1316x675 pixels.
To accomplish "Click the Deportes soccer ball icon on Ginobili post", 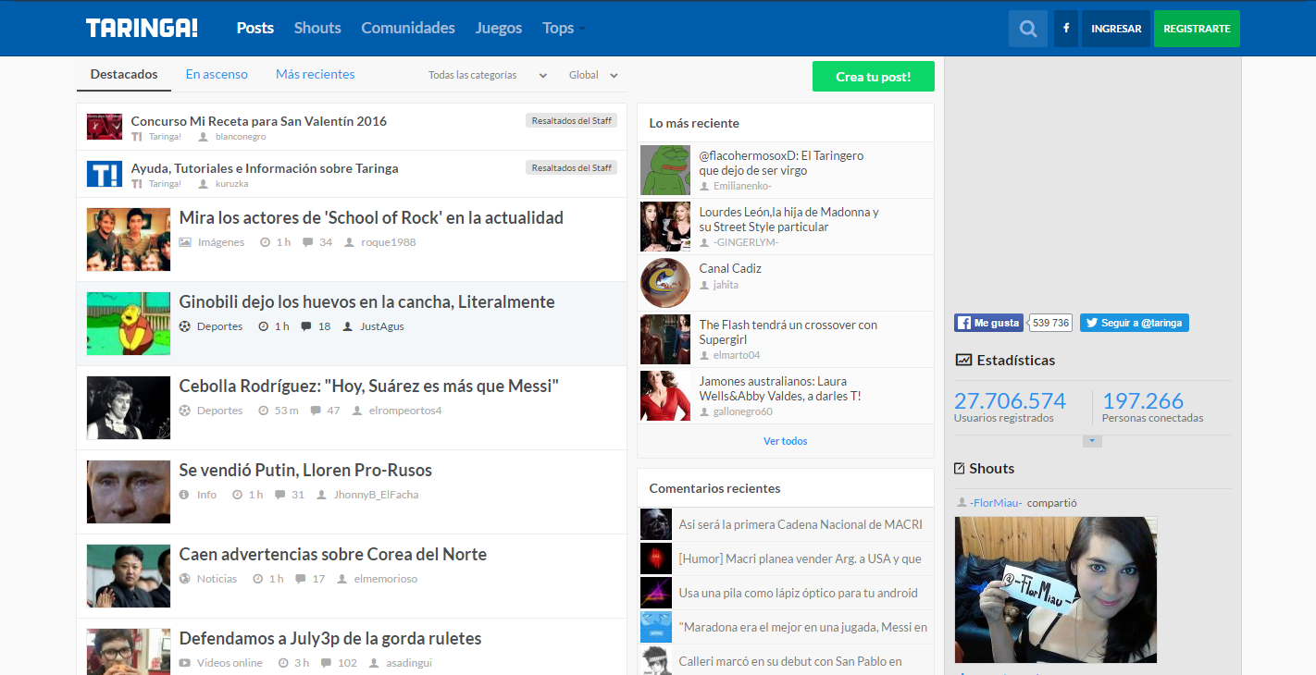I will pos(185,326).
